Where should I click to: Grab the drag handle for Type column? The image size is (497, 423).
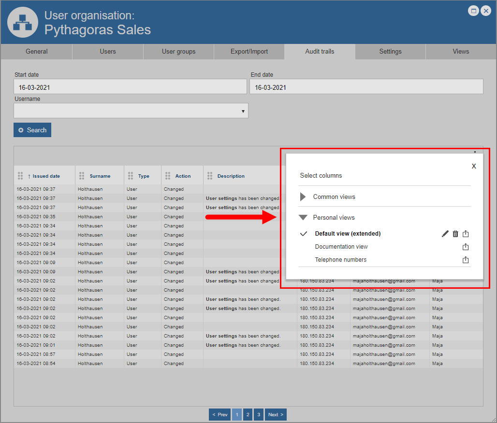point(131,176)
